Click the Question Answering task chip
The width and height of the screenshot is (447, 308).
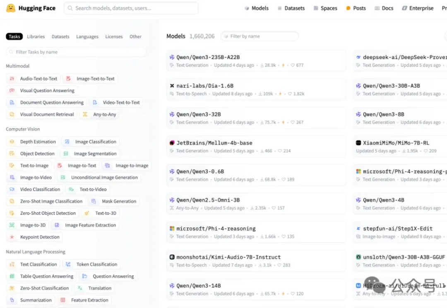pyautogui.click(x=108, y=276)
